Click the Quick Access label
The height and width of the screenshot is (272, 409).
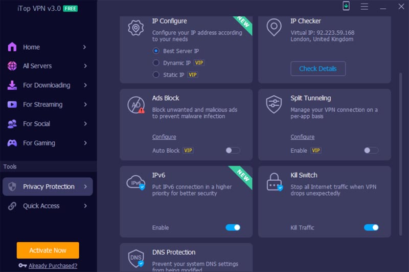[41, 206]
